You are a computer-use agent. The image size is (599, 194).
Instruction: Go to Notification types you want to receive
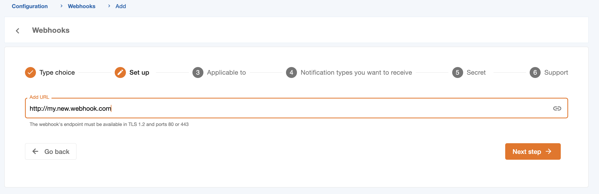[356, 73]
